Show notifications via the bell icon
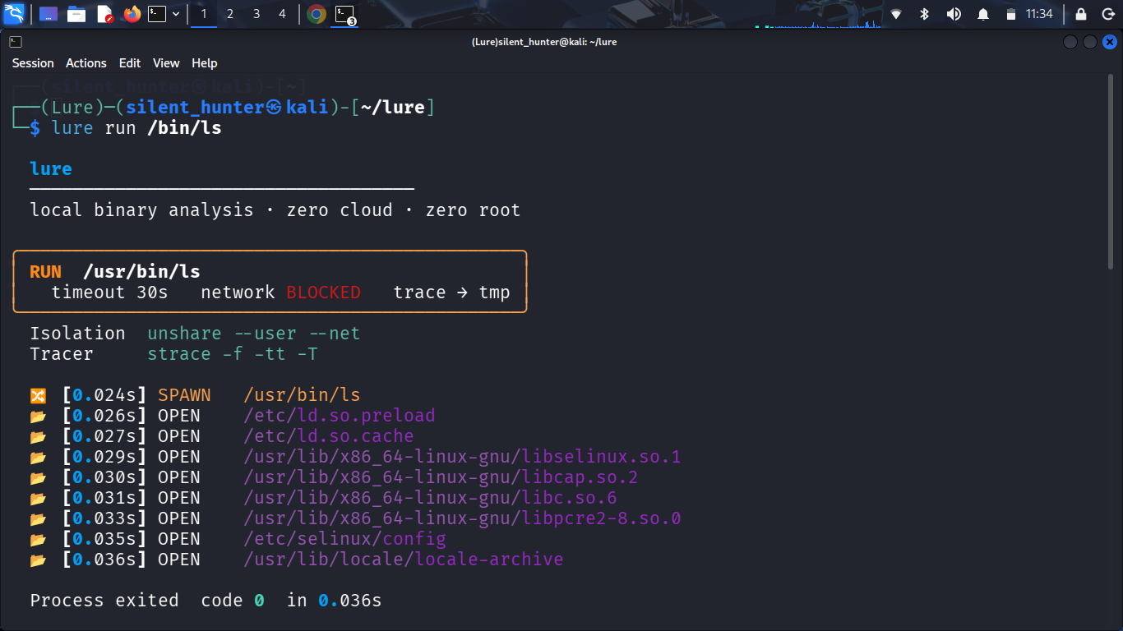 983,14
